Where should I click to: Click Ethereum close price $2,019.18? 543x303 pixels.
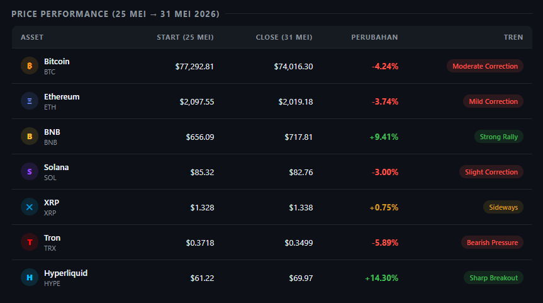[295, 102]
